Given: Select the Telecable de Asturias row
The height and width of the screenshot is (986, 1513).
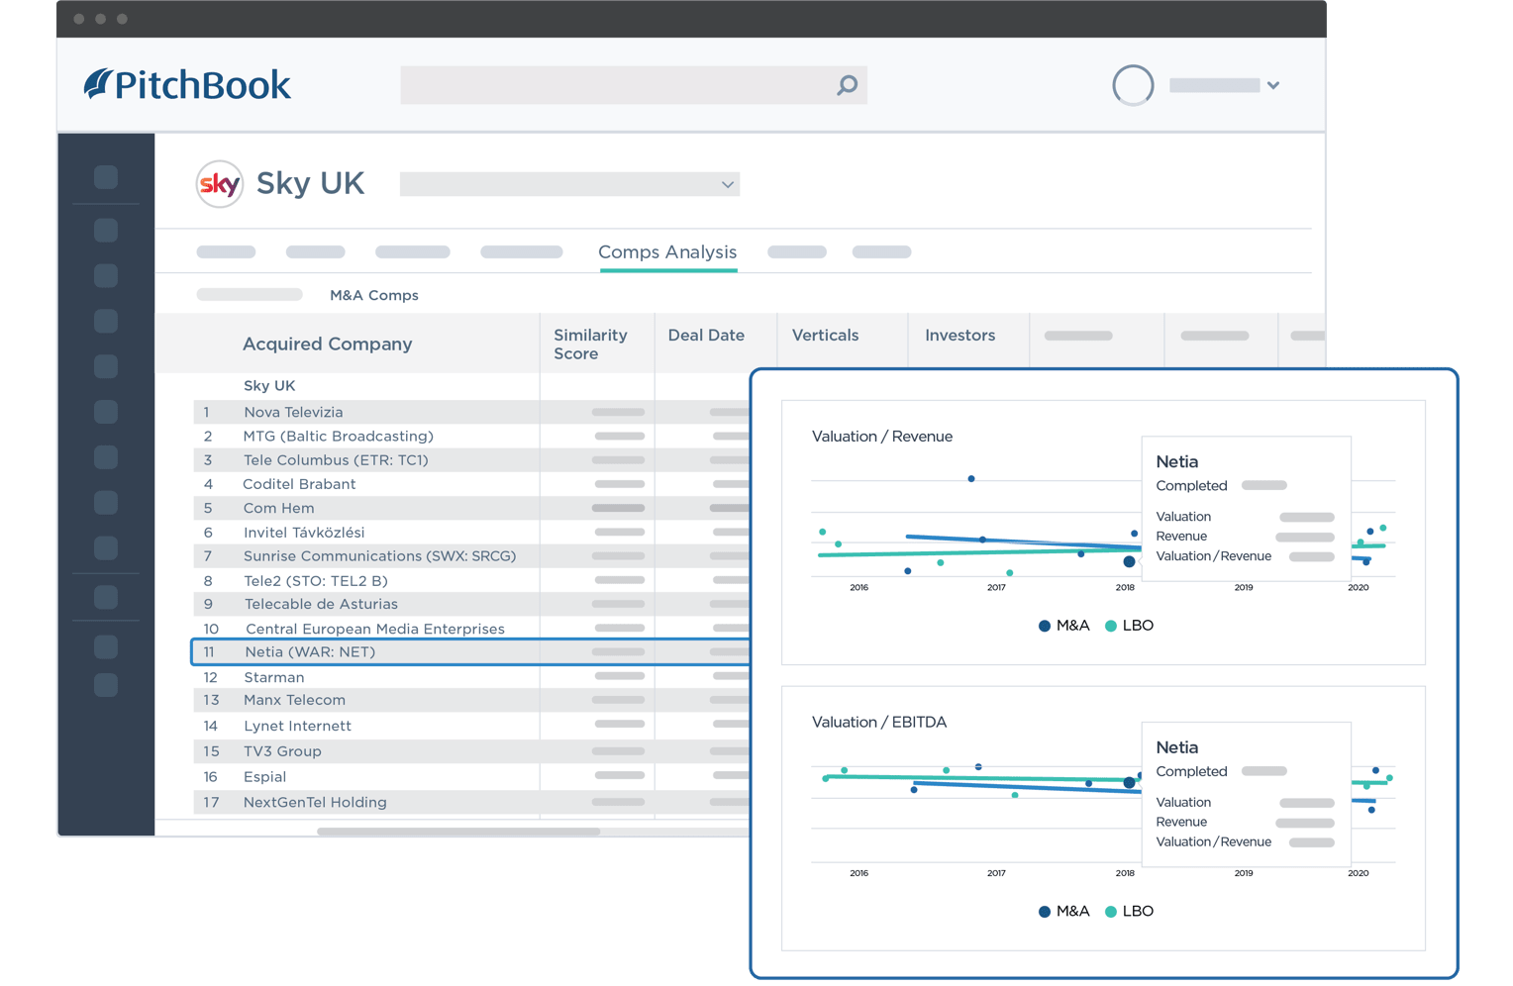Looking at the screenshot, I should pos(471,604).
